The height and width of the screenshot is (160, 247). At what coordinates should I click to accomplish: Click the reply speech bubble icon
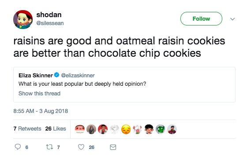pyautogui.click(x=18, y=147)
